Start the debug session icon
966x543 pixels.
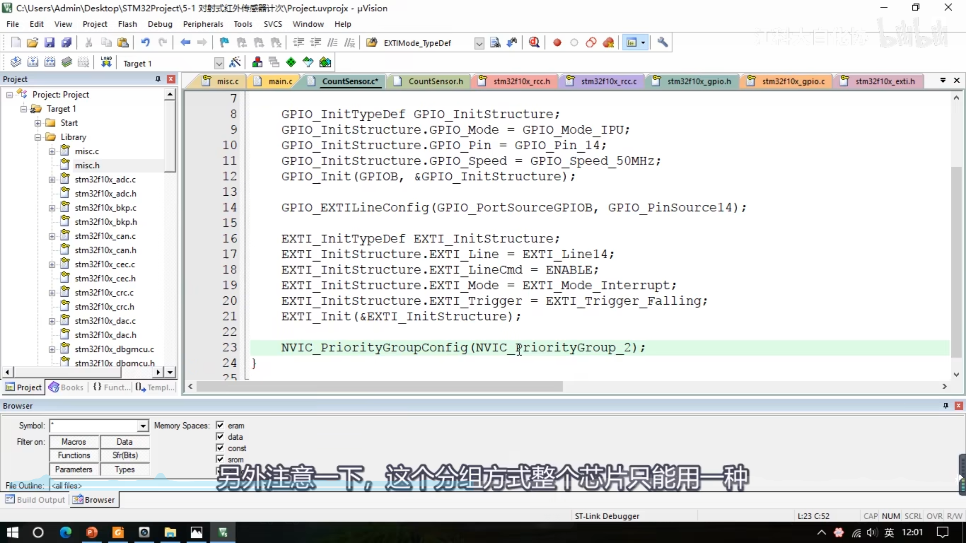pos(534,43)
